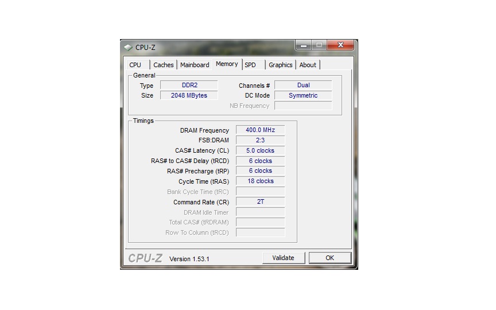Select the 2048 MBytes size value
The width and height of the screenshot is (496, 310).
point(189,95)
